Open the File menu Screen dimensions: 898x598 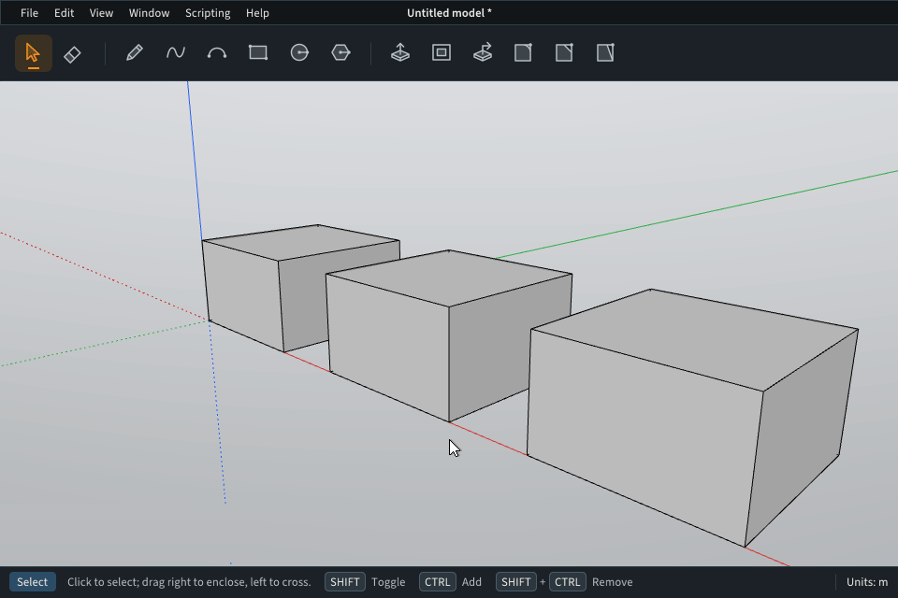(29, 12)
